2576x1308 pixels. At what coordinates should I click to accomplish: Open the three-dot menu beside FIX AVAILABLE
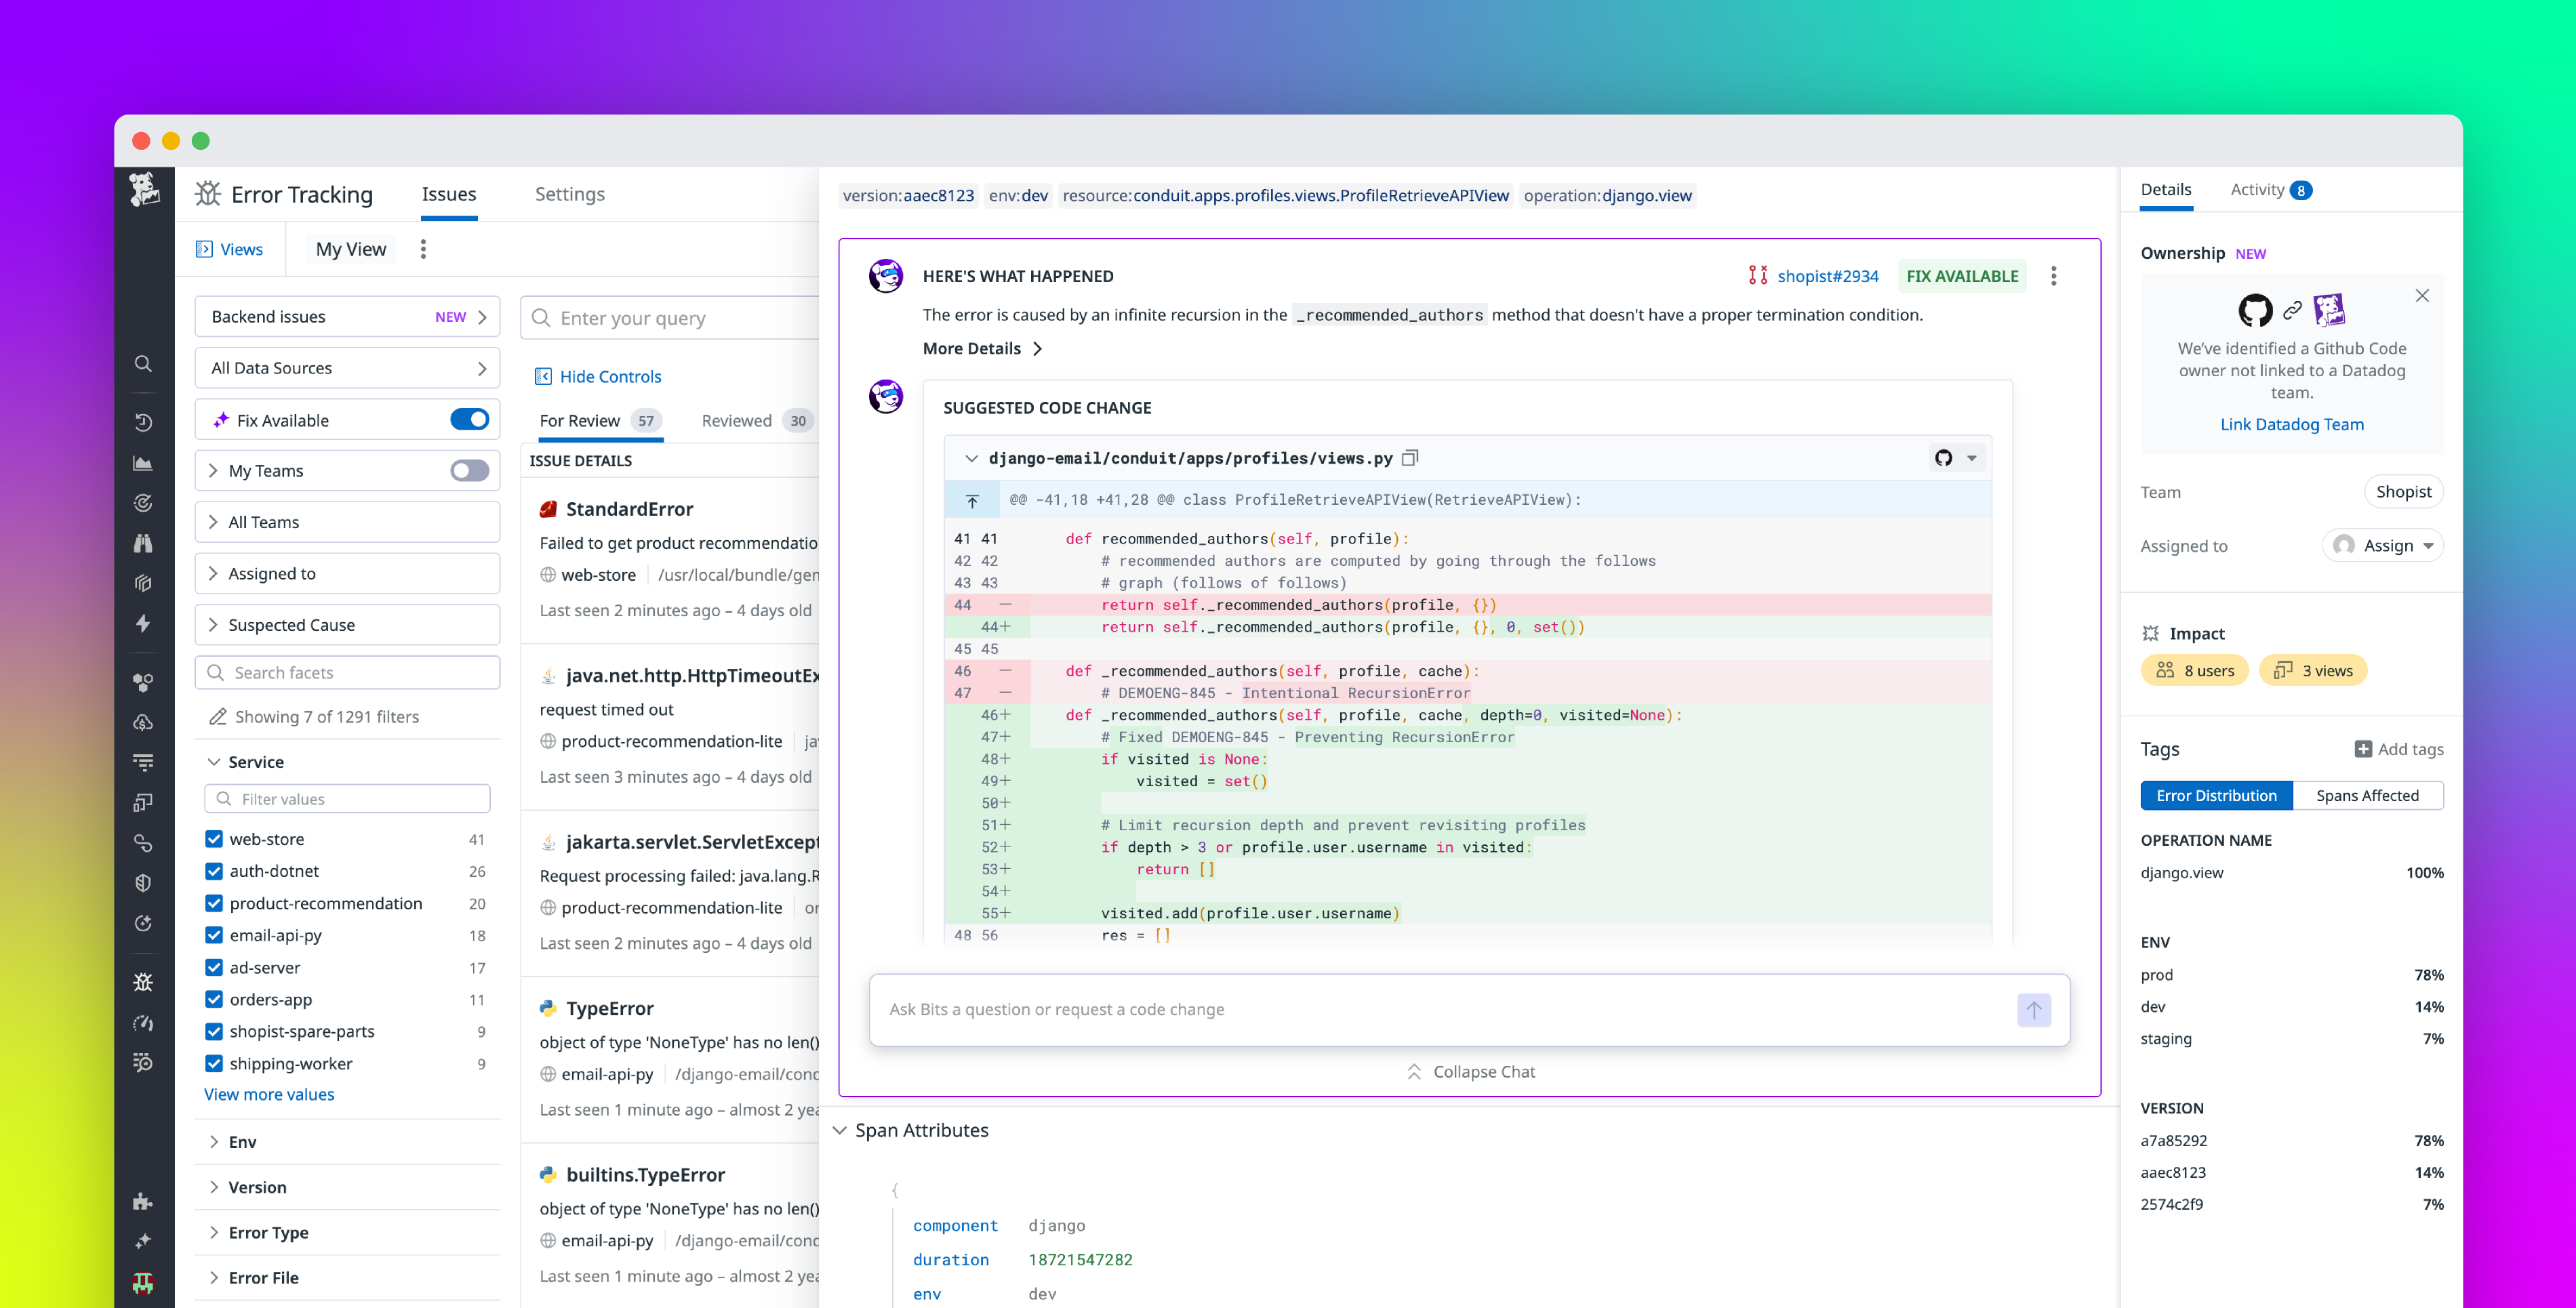2053,276
